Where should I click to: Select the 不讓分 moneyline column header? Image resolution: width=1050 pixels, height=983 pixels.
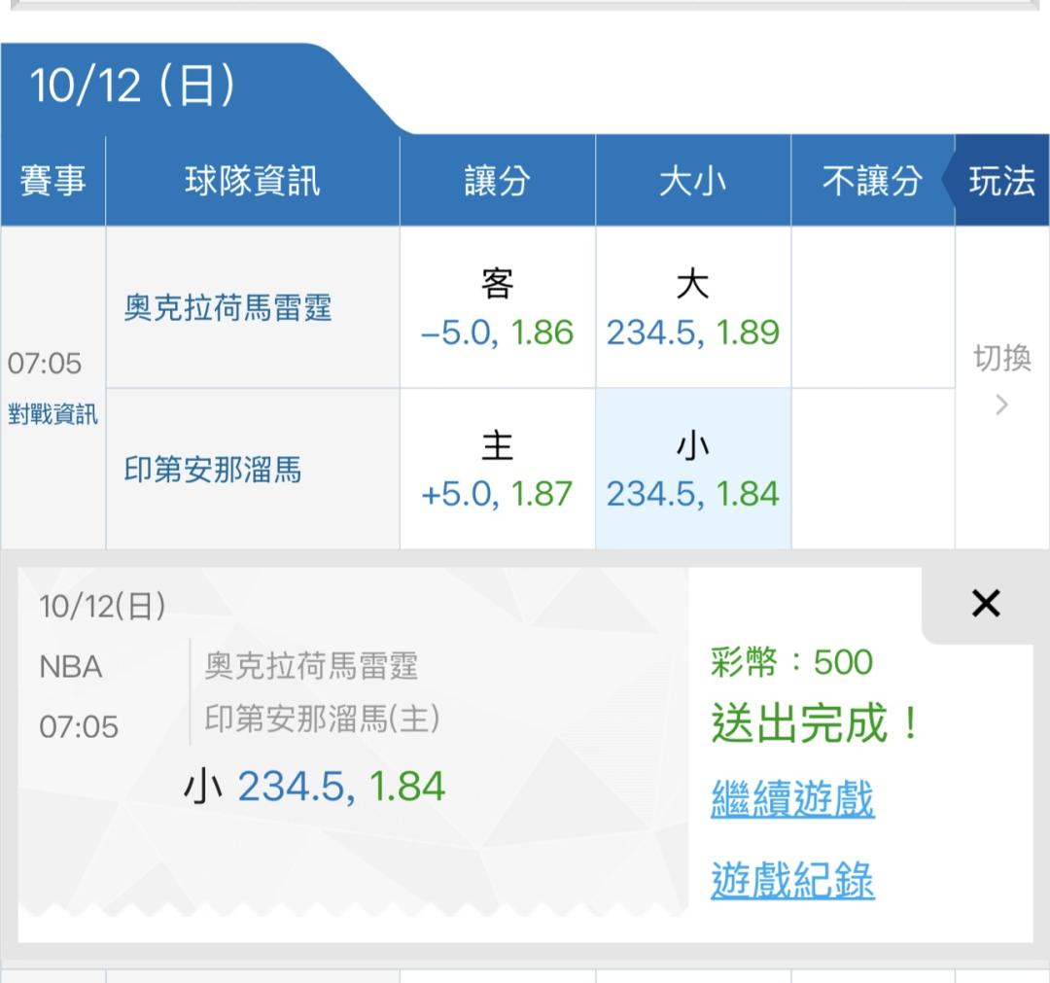871,181
